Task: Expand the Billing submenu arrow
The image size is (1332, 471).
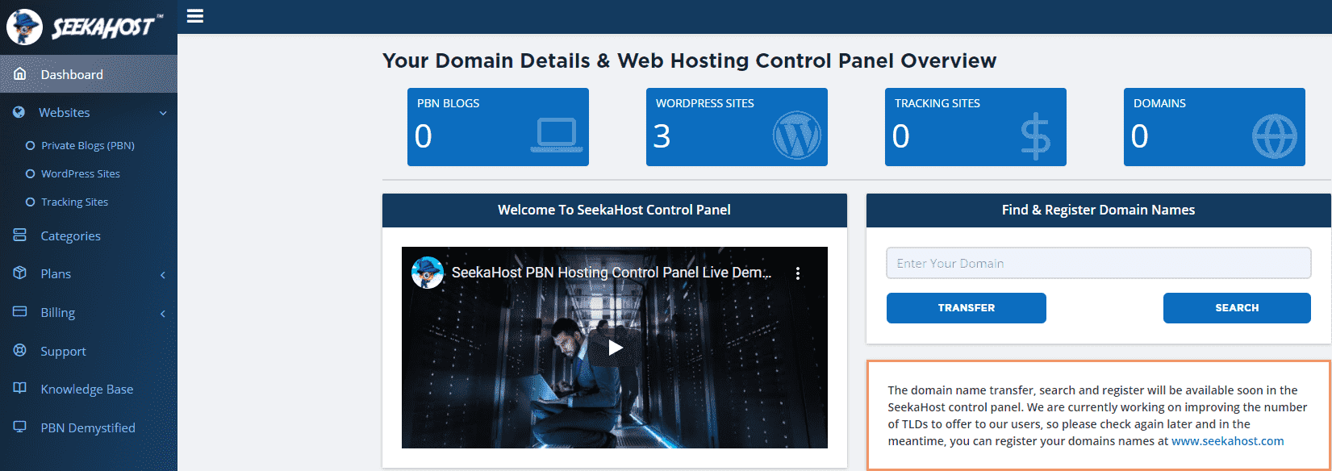Action: 163,313
